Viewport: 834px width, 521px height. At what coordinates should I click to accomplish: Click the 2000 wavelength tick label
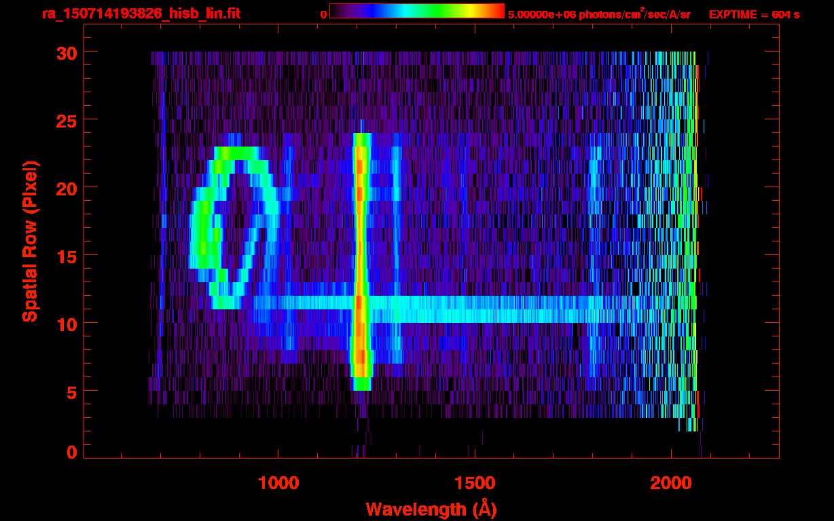point(671,483)
